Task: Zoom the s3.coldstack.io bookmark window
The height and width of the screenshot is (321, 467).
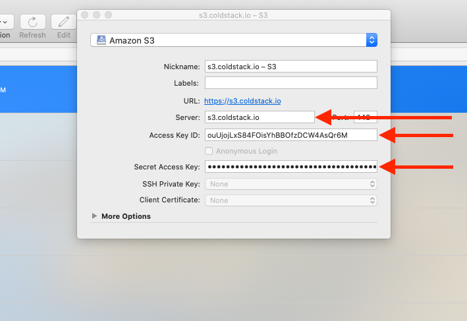Action: (109, 15)
